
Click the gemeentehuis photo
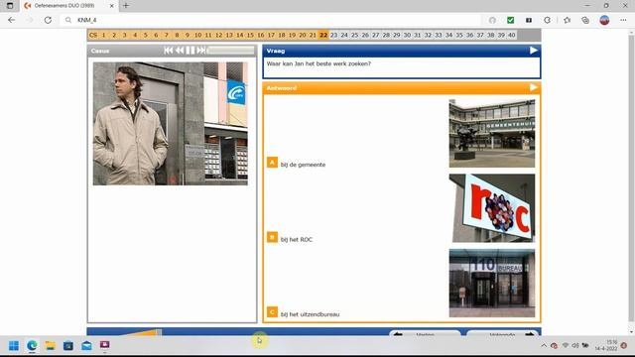point(492,133)
